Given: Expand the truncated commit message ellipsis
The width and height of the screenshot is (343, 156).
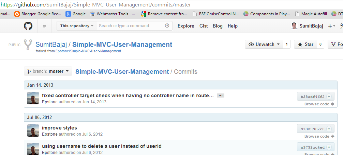Looking at the screenshot, I should (x=221, y=96).
